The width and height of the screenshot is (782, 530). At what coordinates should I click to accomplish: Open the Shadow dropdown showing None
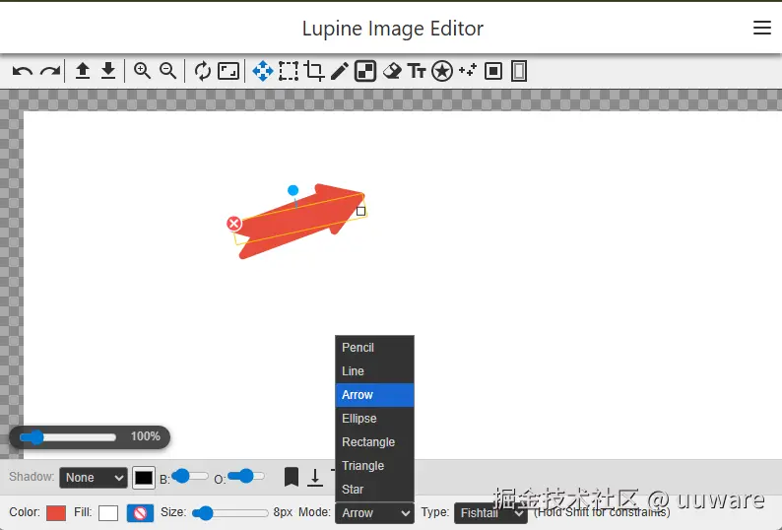(94, 478)
